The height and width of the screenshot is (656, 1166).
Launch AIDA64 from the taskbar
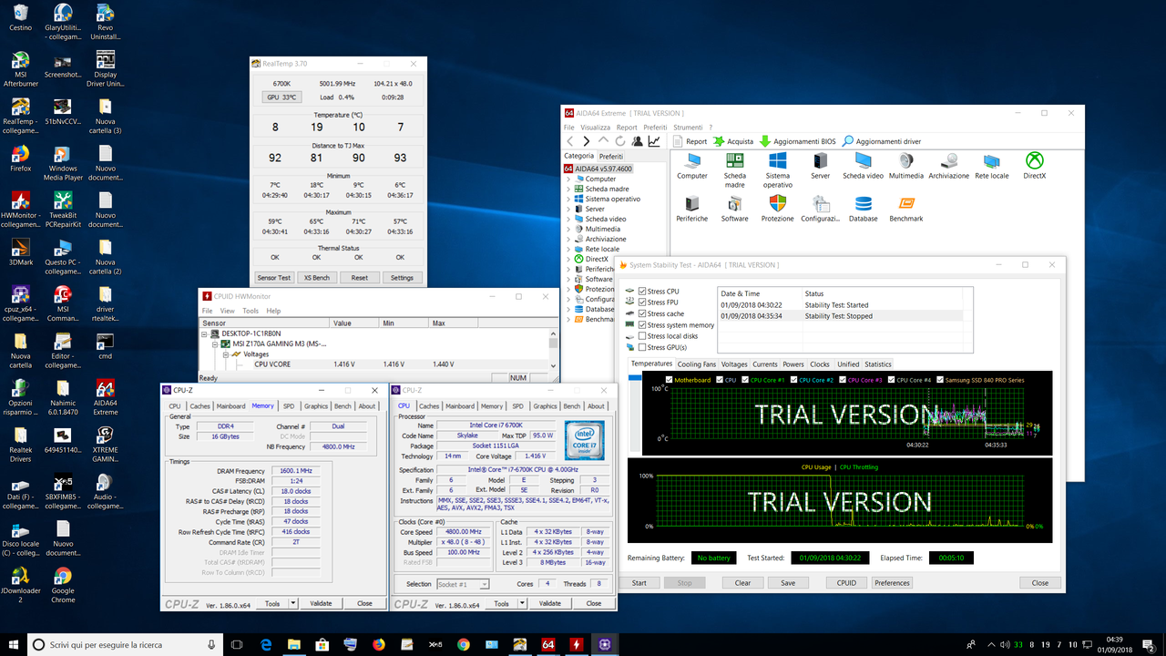pyautogui.click(x=549, y=644)
